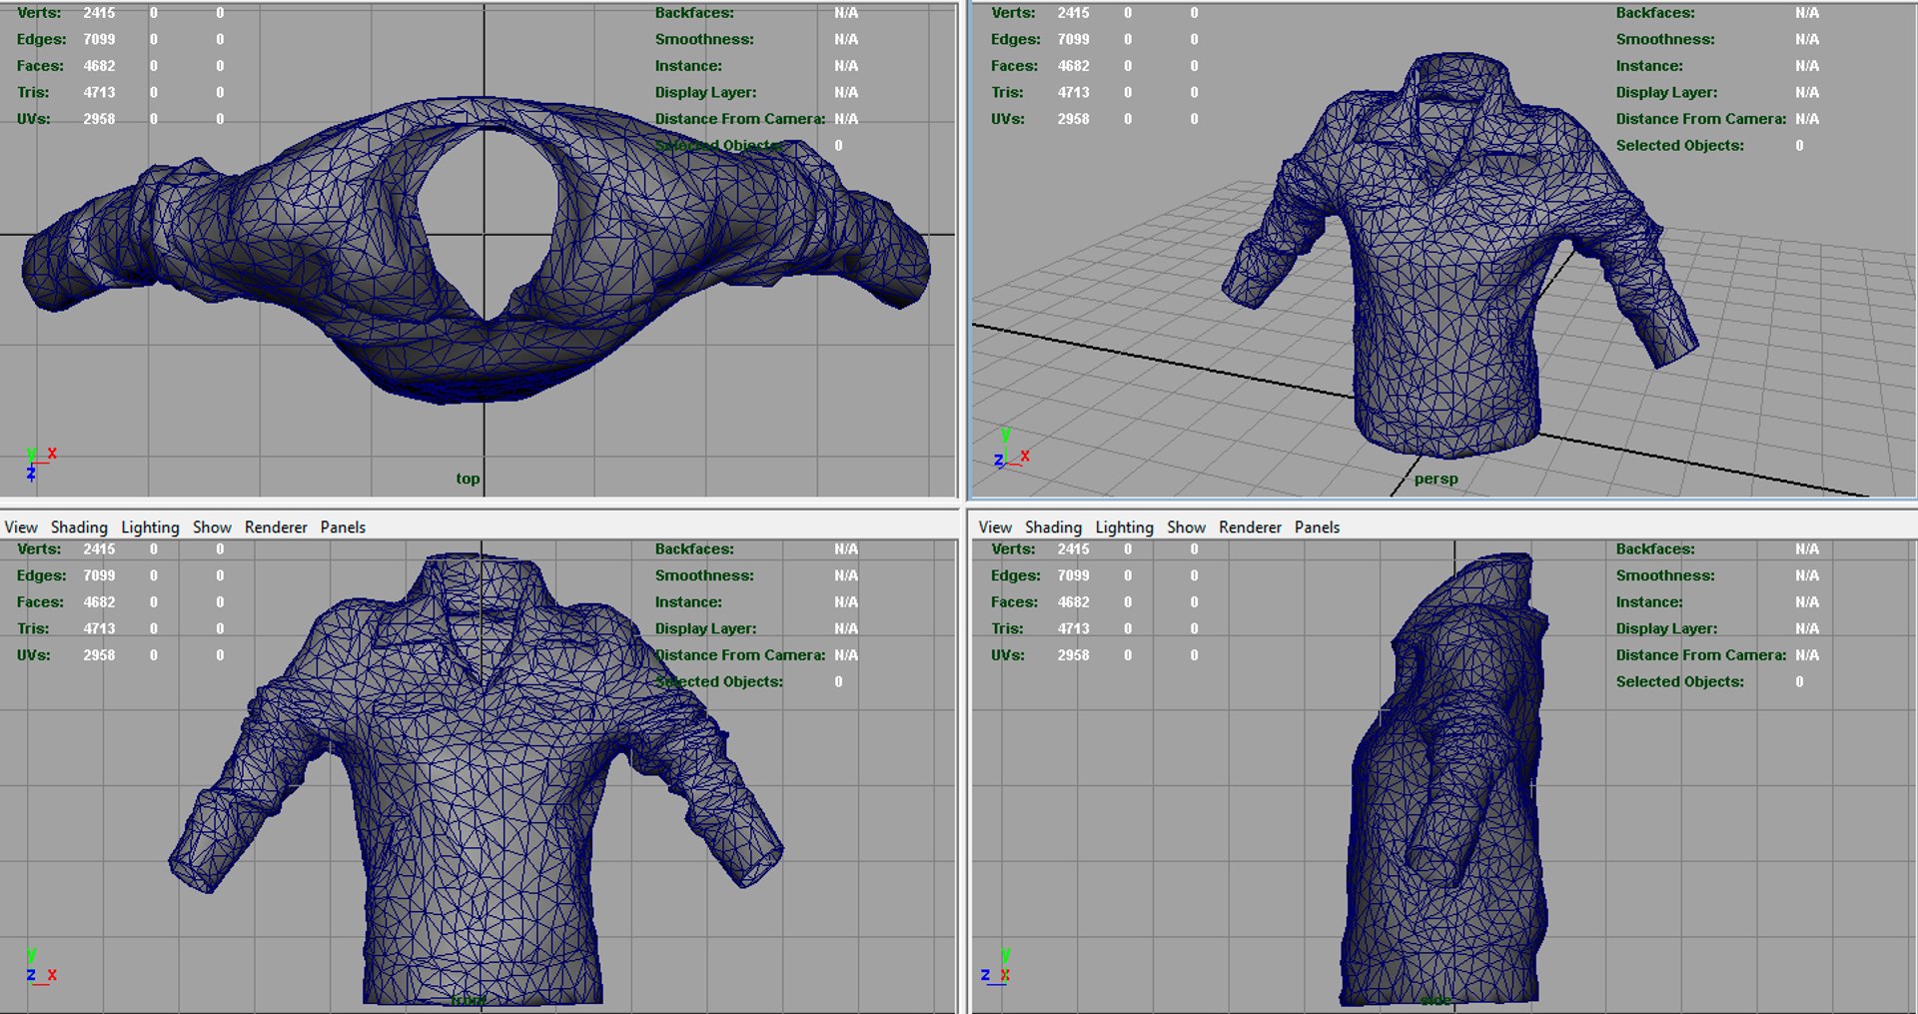
Task: Click the XYZ axis gizmo in the top view
Action: 40,464
